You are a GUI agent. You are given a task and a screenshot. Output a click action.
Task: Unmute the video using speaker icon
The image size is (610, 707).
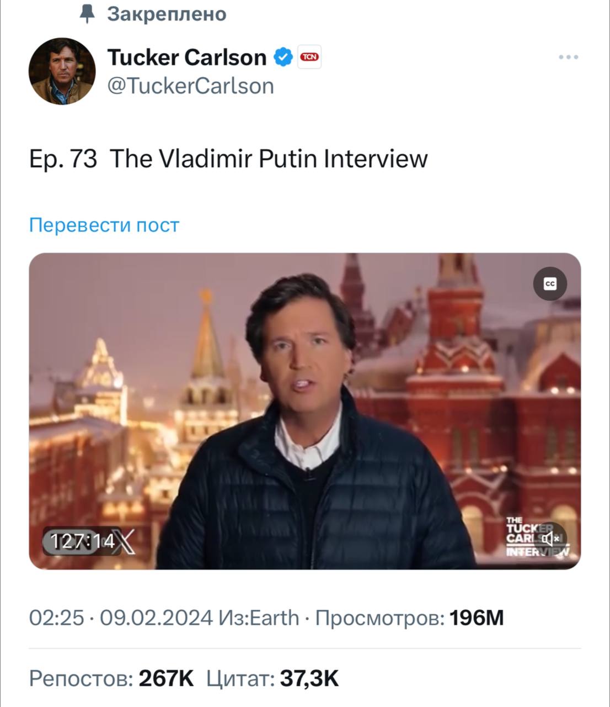coord(550,538)
